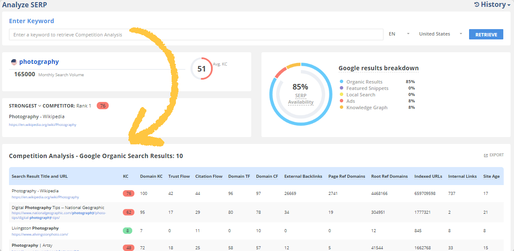The image size is (514, 251).
Task: Click the 85% SERP Availability donut chart
Action: point(300,94)
